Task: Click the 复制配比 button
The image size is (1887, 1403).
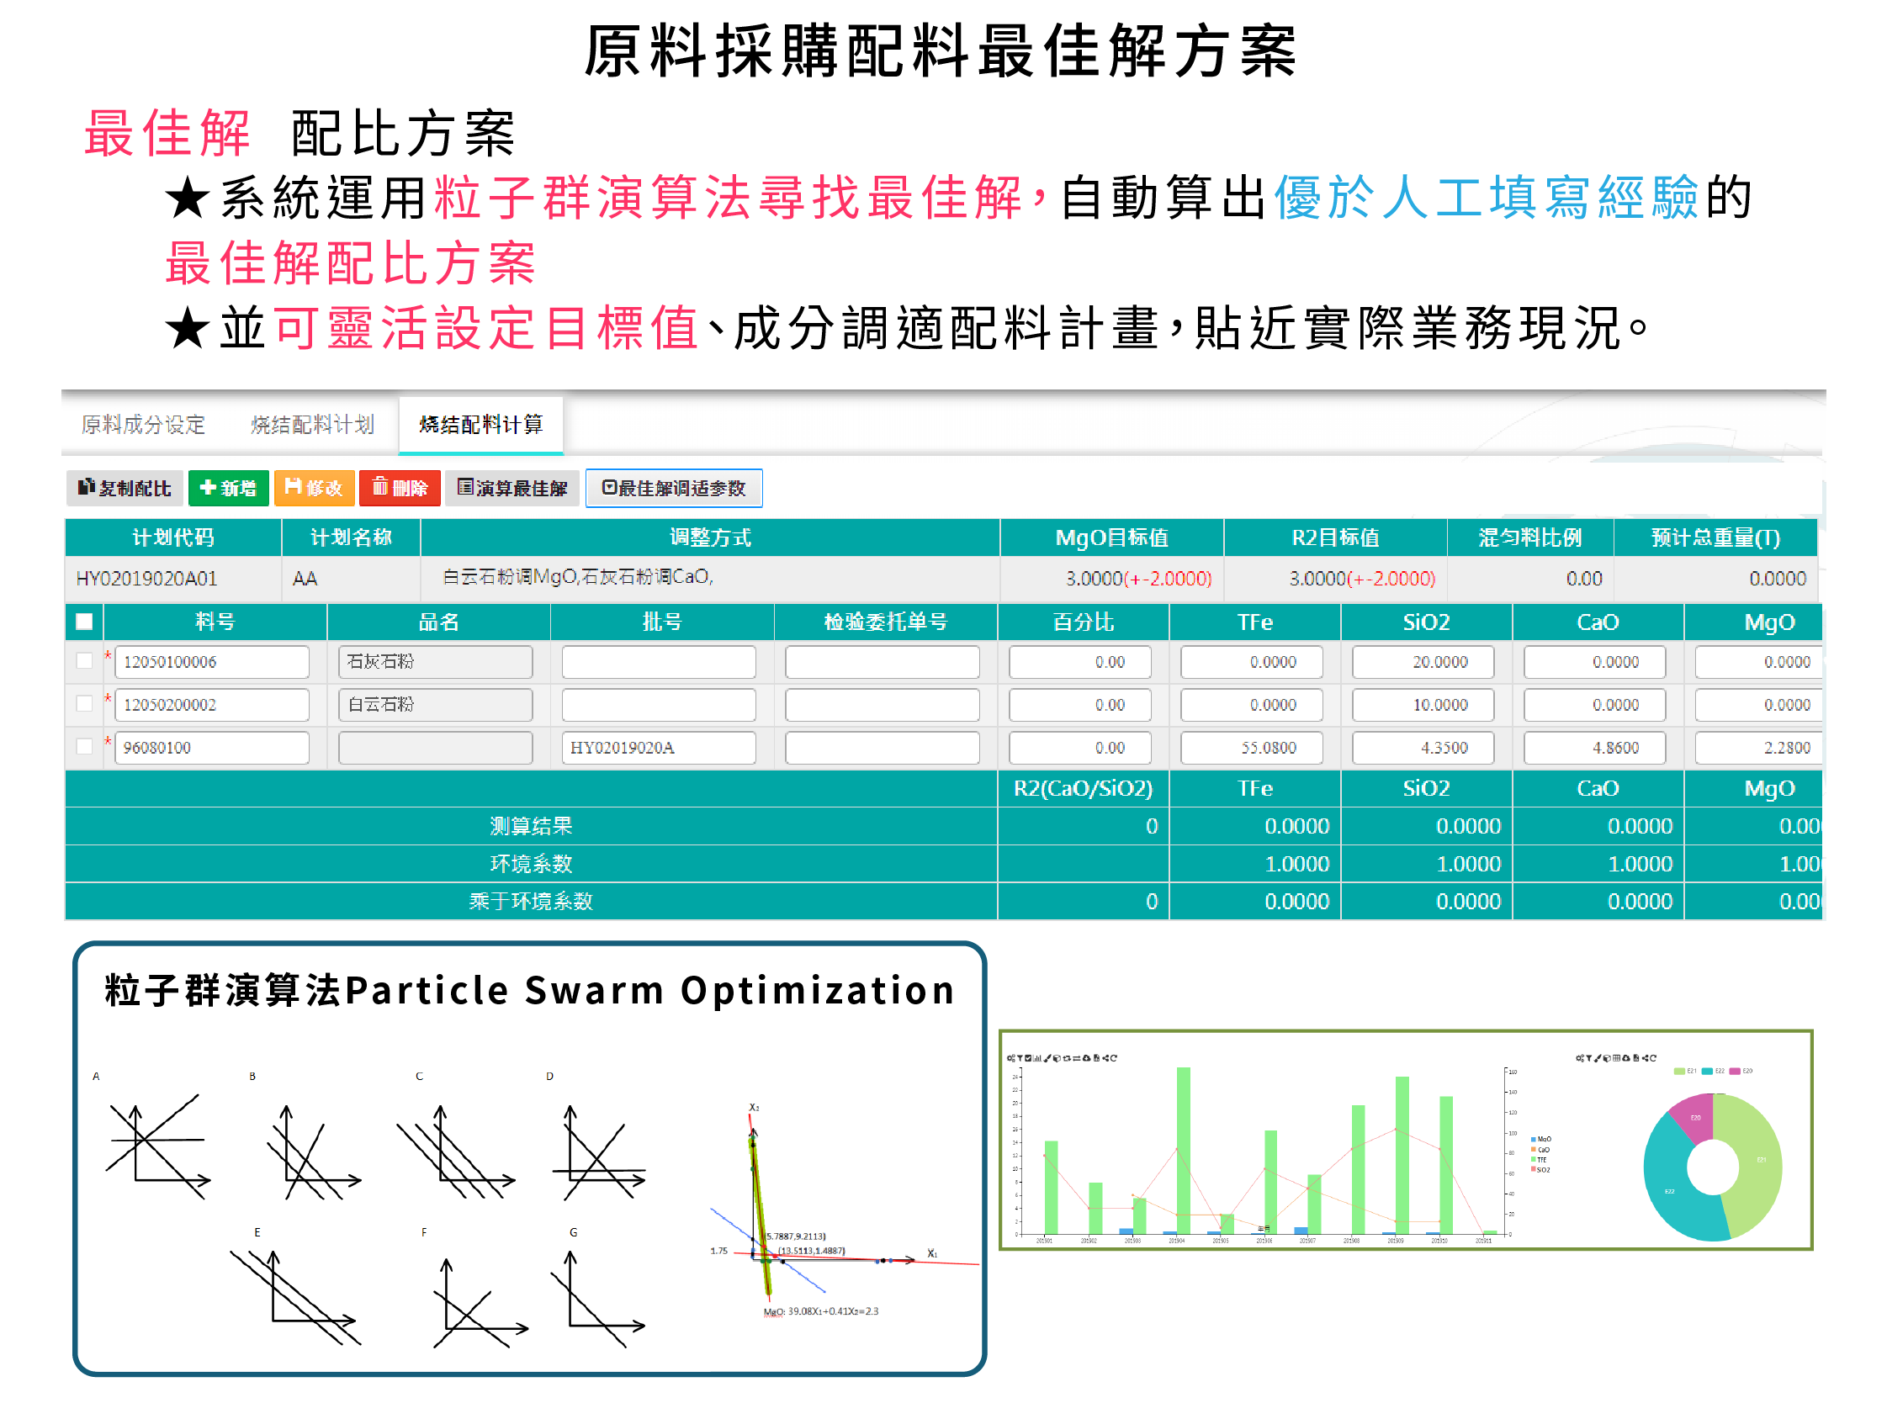Action: (x=125, y=489)
